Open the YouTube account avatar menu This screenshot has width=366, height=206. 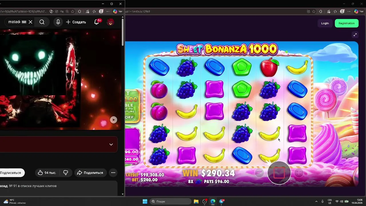tap(110, 22)
